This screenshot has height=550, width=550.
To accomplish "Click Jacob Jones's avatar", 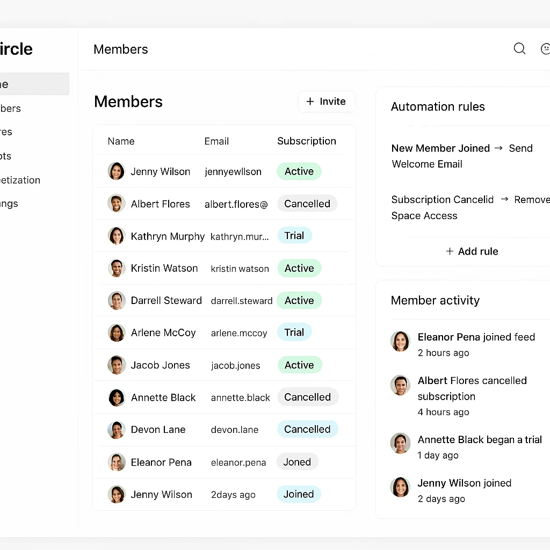I will tap(116, 365).
